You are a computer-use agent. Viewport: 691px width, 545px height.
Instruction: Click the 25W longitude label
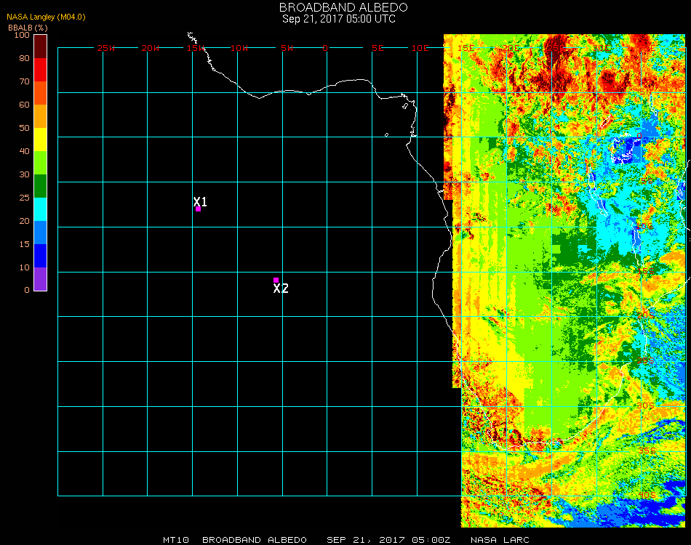tap(105, 48)
